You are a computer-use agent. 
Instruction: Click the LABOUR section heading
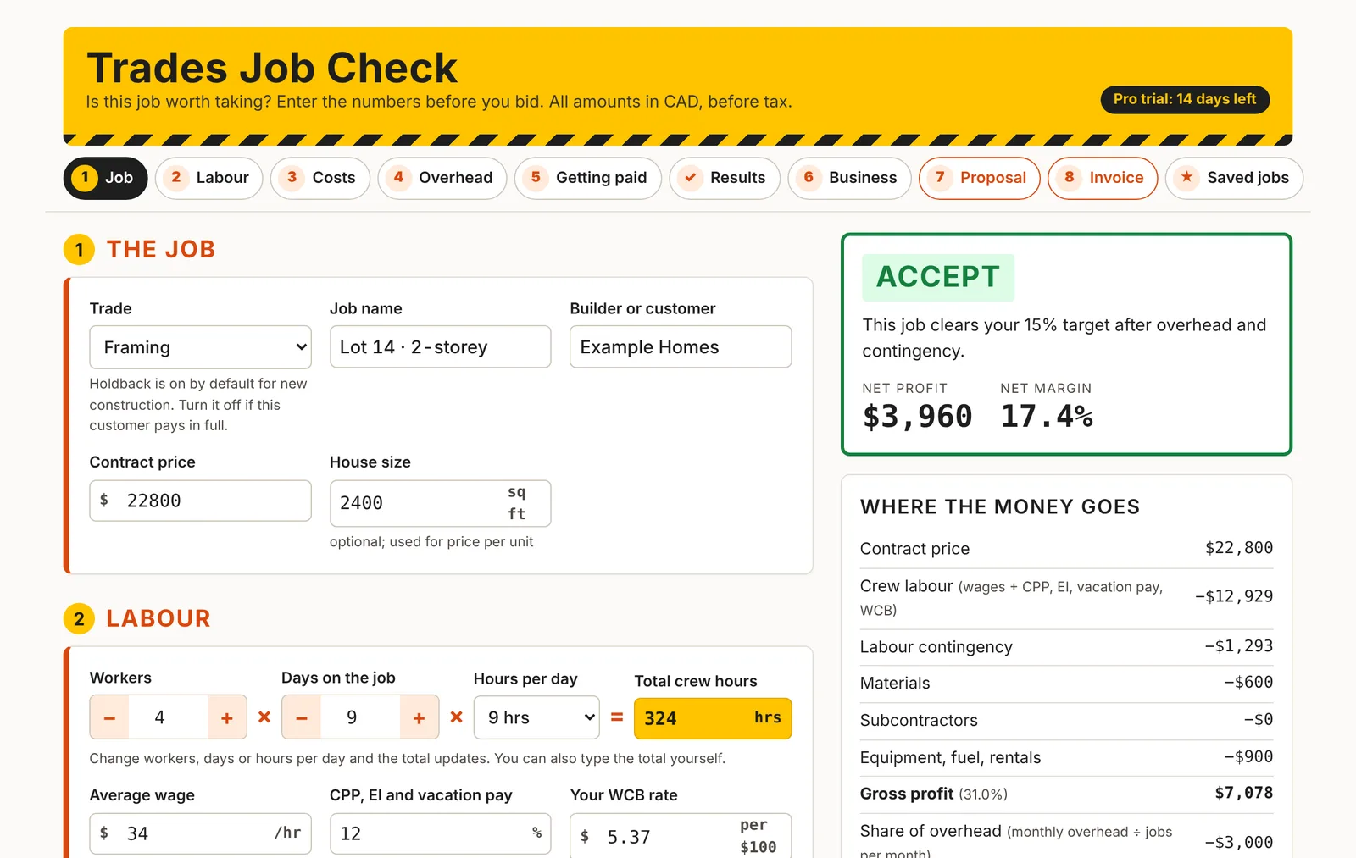point(158,618)
